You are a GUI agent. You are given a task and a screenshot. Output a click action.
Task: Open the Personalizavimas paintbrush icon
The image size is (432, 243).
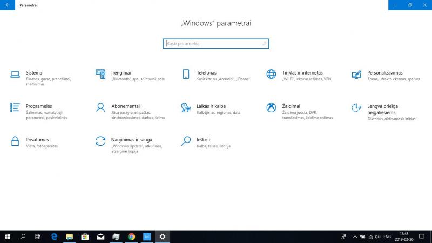point(356,75)
